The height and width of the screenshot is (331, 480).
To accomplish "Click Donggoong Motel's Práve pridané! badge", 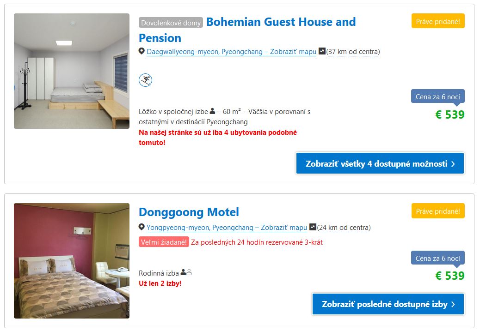I will click(438, 211).
